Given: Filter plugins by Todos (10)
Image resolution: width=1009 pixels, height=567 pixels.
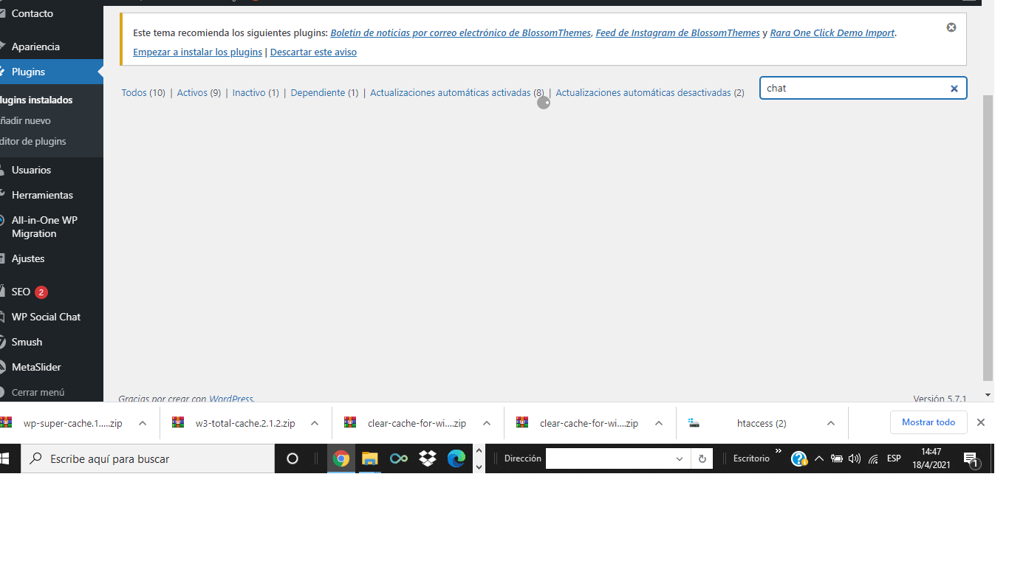Looking at the screenshot, I should (143, 93).
